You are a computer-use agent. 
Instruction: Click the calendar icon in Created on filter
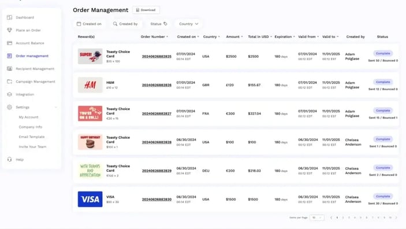[x=79, y=24]
